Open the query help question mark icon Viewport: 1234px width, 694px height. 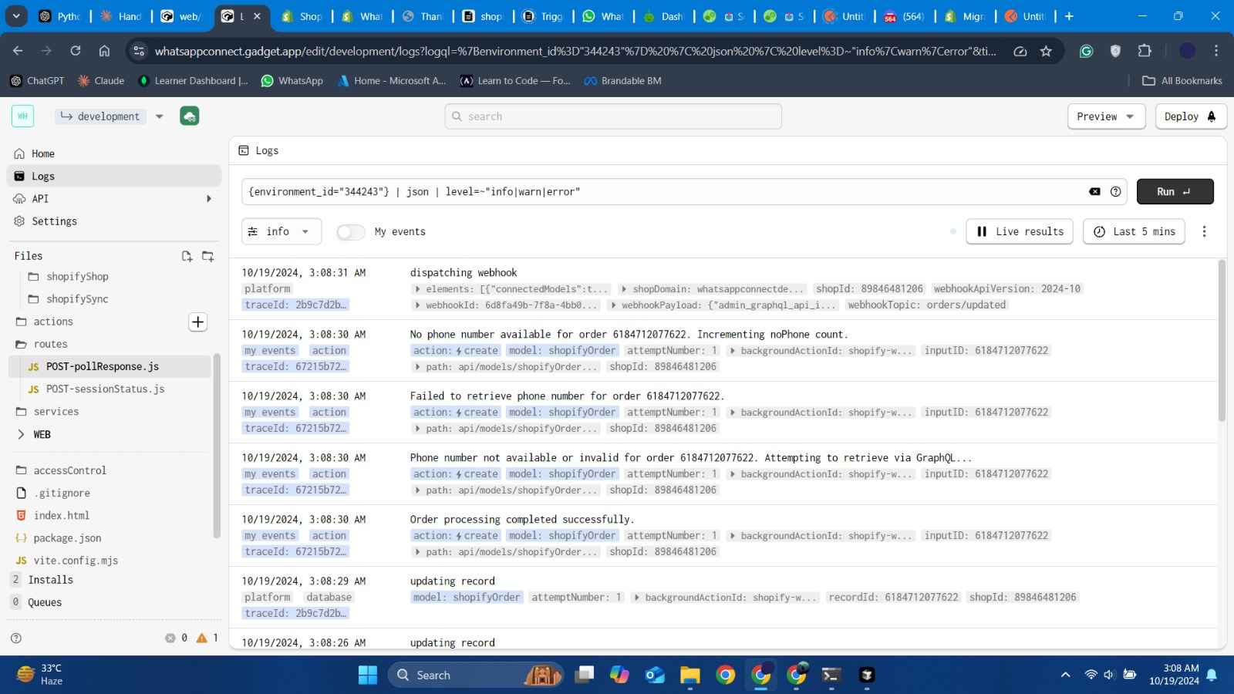click(x=1115, y=191)
